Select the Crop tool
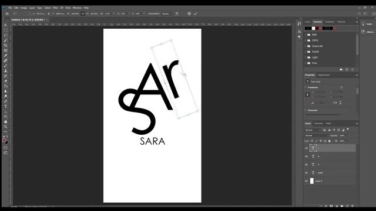Image resolution: width=376 pixels, height=211 pixels. (5, 45)
